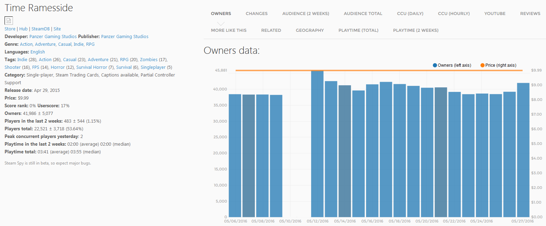Screen dimensions: 546x226
Task: Open the Audience (2 weeks) tab
Action: pyautogui.click(x=306, y=14)
